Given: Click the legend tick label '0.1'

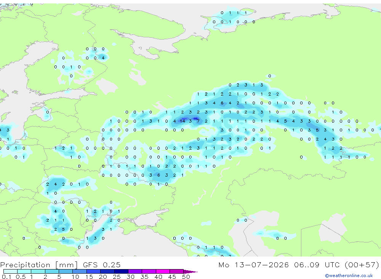Looking at the screenshot, I should point(6,277).
